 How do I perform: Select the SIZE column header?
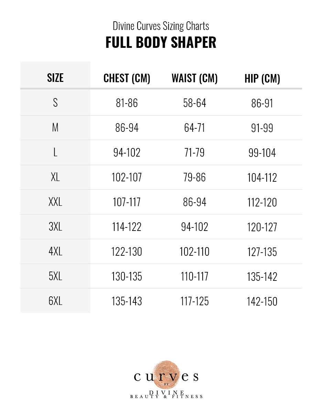[x=55, y=78]
